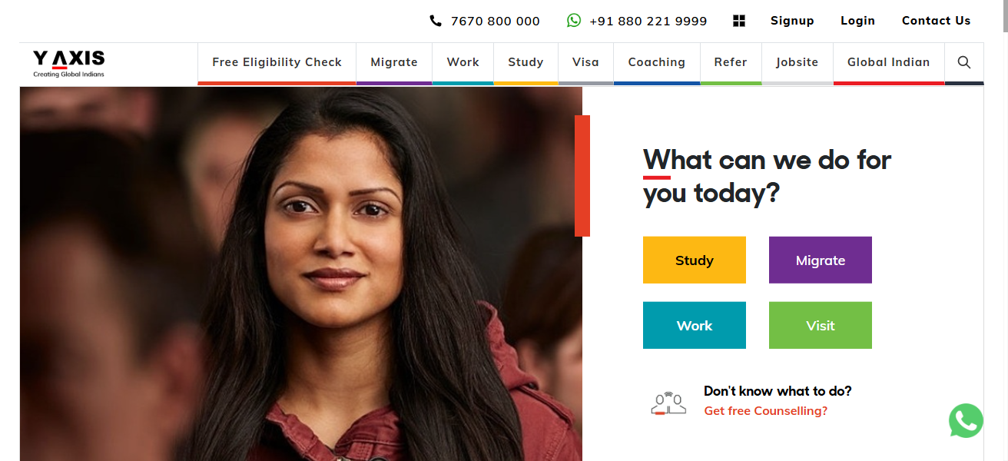Click the phone icon beside 7670 800 000
Viewport: 1008px width, 461px height.
tap(436, 21)
